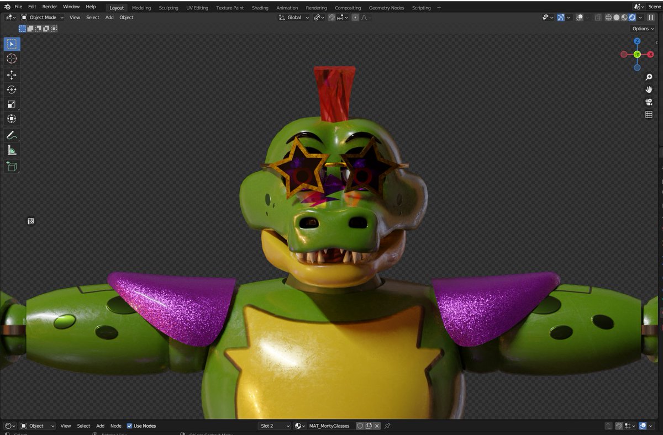This screenshot has height=435, width=663.
Task: Select the Annotate tool
Action: pos(12,135)
